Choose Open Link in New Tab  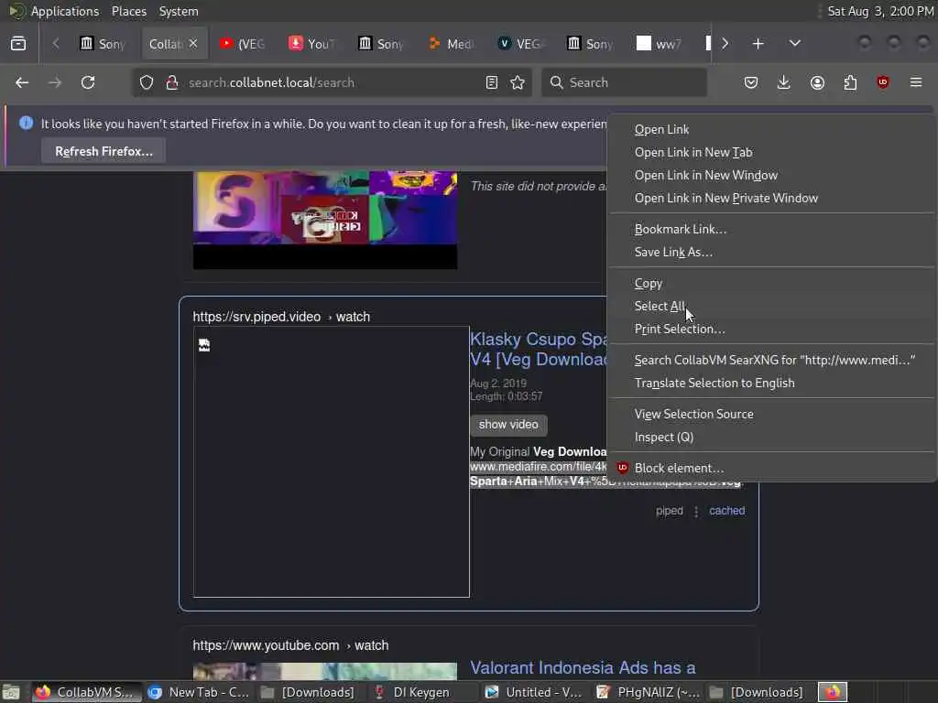coord(771,153)
